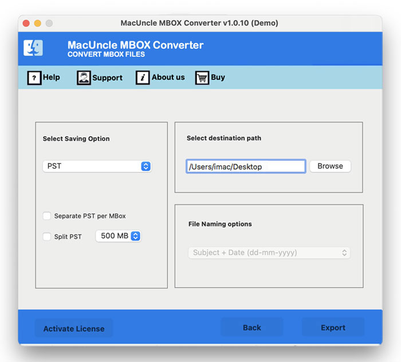Click the Buy shopping cart icon
This screenshot has width=401, height=362.
click(202, 78)
